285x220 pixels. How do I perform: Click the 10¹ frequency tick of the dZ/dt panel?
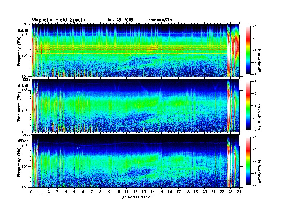(25, 146)
